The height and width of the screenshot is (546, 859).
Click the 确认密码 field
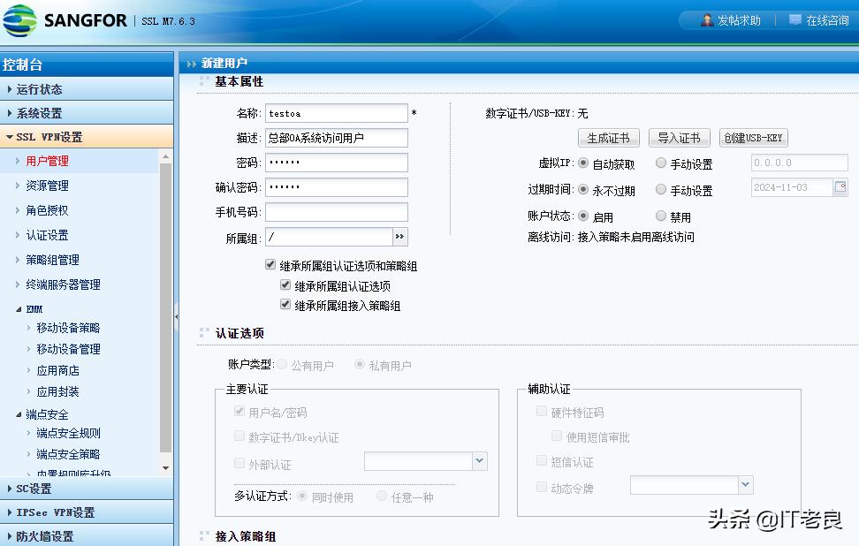coord(337,187)
